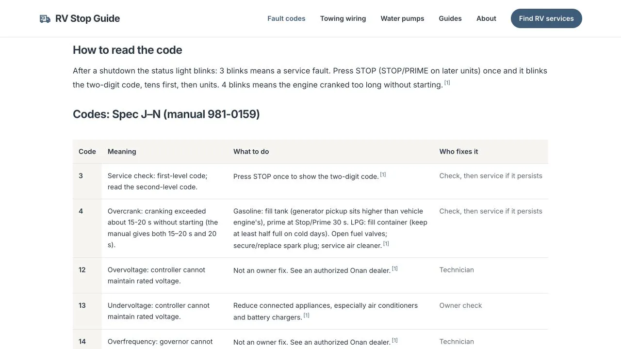Click code number 12 in the table
This screenshot has width=621, height=349.
82,270
